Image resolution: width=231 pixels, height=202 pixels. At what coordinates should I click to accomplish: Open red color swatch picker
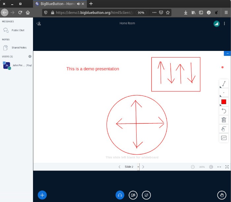click(x=224, y=102)
